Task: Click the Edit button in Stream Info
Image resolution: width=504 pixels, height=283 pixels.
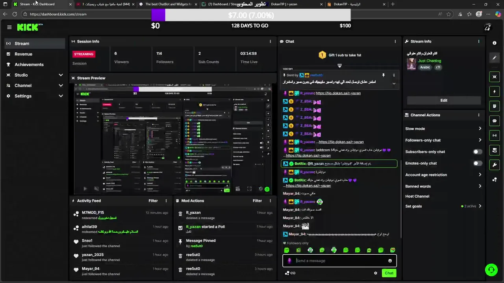Action: click(x=444, y=100)
